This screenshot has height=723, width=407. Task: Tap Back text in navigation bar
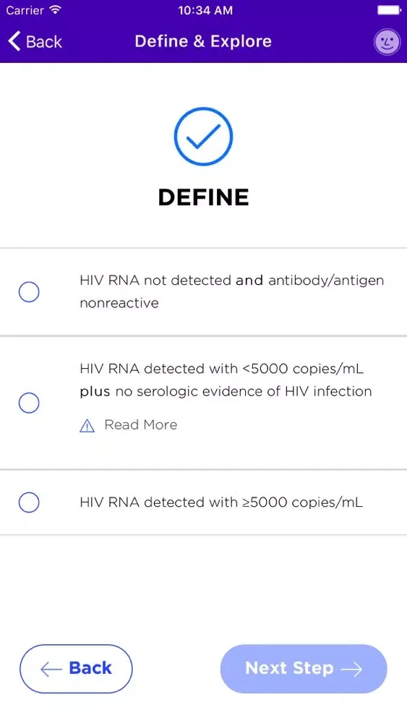pyautogui.click(x=44, y=42)
